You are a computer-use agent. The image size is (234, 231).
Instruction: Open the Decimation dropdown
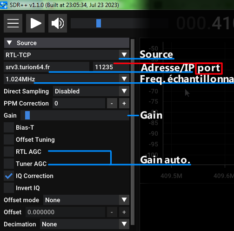point(85,224)
